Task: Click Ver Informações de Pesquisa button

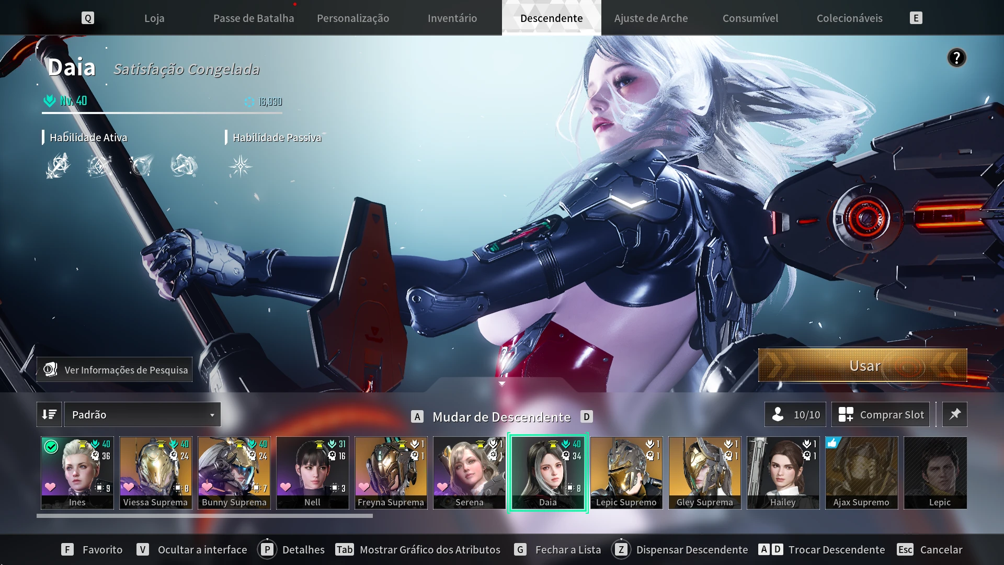Action: [115, 369]
